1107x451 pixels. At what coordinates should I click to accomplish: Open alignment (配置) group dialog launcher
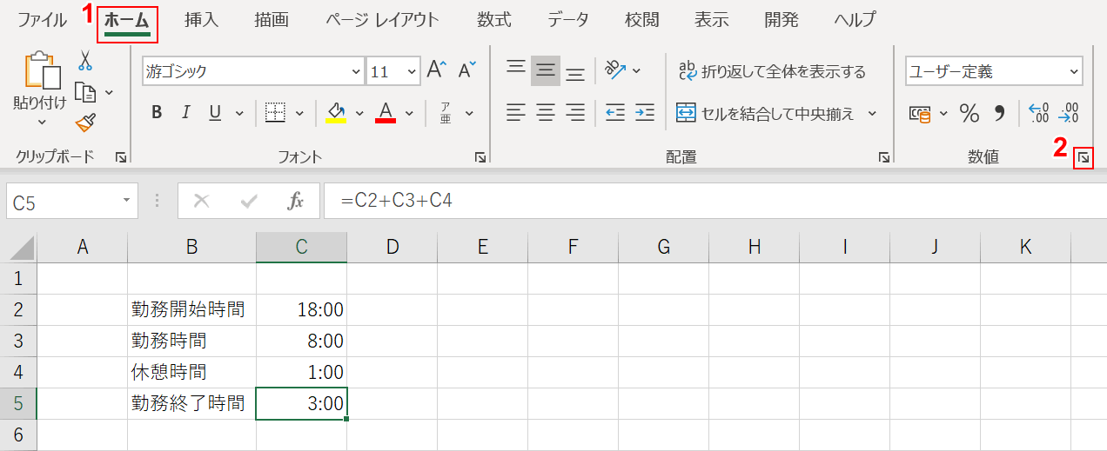883,157
